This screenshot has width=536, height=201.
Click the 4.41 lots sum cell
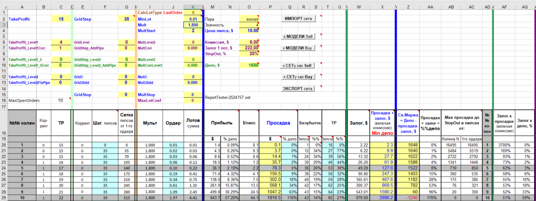pos(193,197)
